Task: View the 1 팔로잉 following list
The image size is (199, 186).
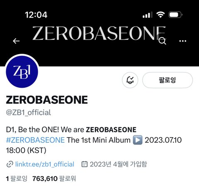Action: point(17,179)
